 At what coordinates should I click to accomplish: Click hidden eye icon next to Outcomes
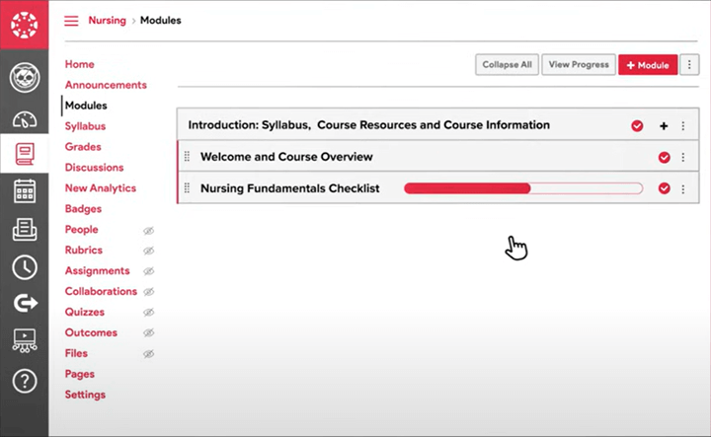point(149,332)
